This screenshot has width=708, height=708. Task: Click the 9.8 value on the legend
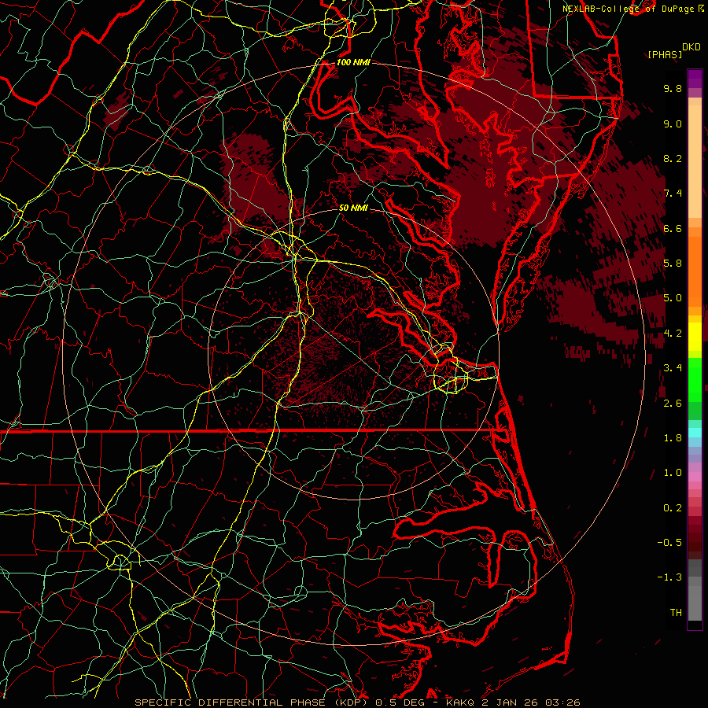coord(673,88)
